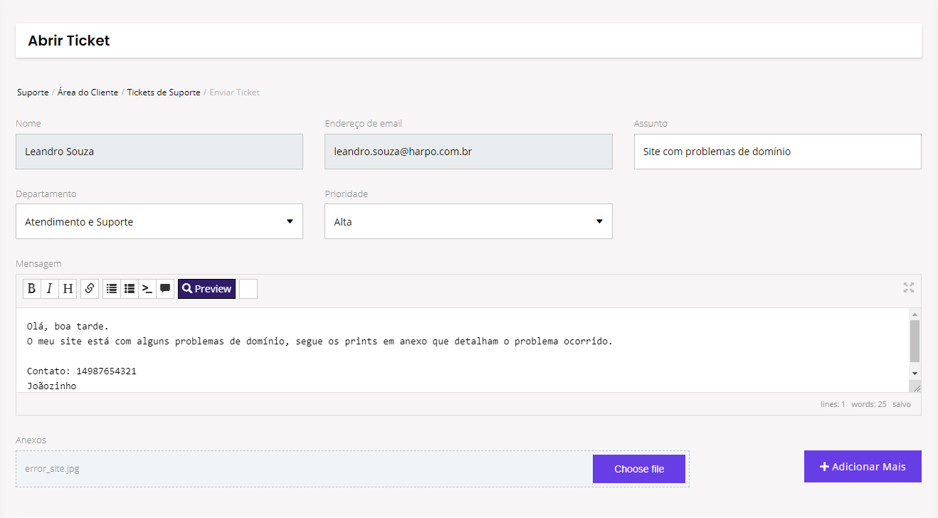938x518 pixels.
Task: Insert a heading using the H button
Action: click(68, 289)
